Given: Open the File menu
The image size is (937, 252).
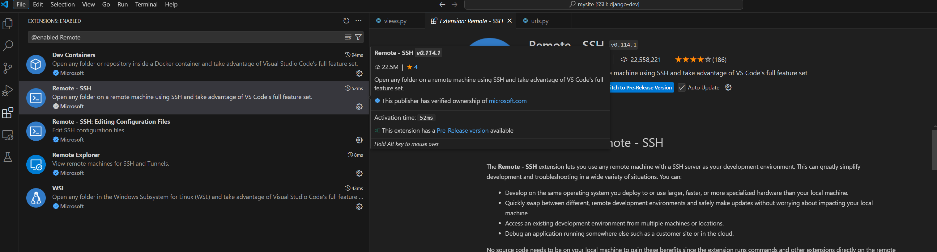Looking at the screenshot, I should [x=21, y=4].
